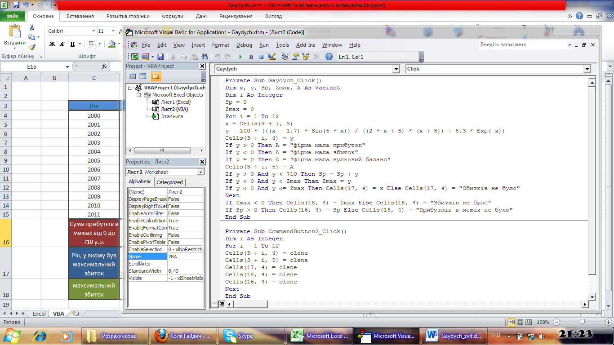This screenshot has width=614, height=345.
Task: Open the Gaydych object dropdown
Action: pyautogui.click(x=396, y=69)
